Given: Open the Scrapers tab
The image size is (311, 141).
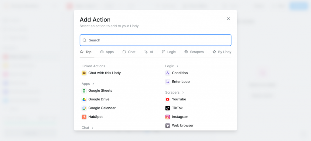Looking at the screenshot, I should click(194, 52).
